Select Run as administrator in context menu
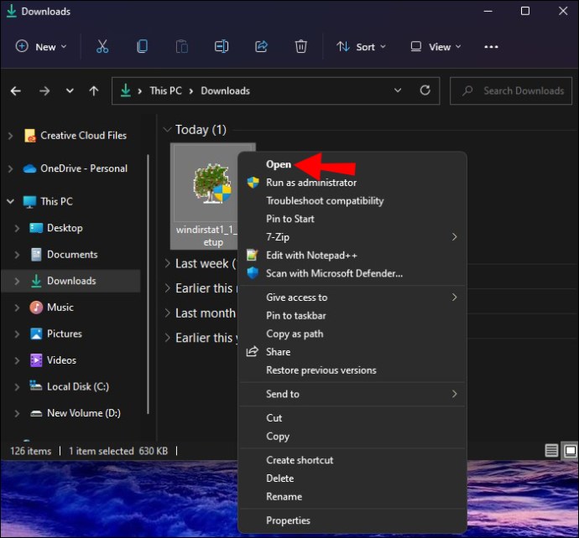 tap(310, 183)
